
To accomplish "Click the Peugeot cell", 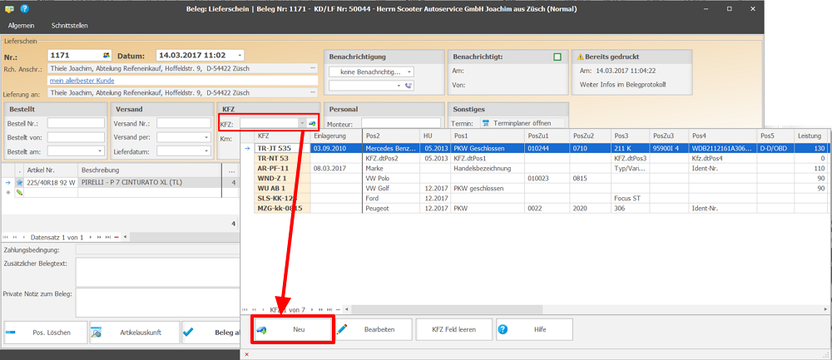I will [x=391, y=209].
